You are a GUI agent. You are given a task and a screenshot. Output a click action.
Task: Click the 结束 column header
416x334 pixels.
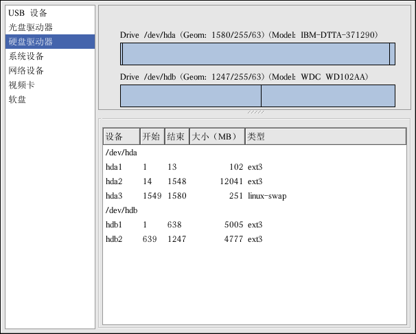pos(176,136)
